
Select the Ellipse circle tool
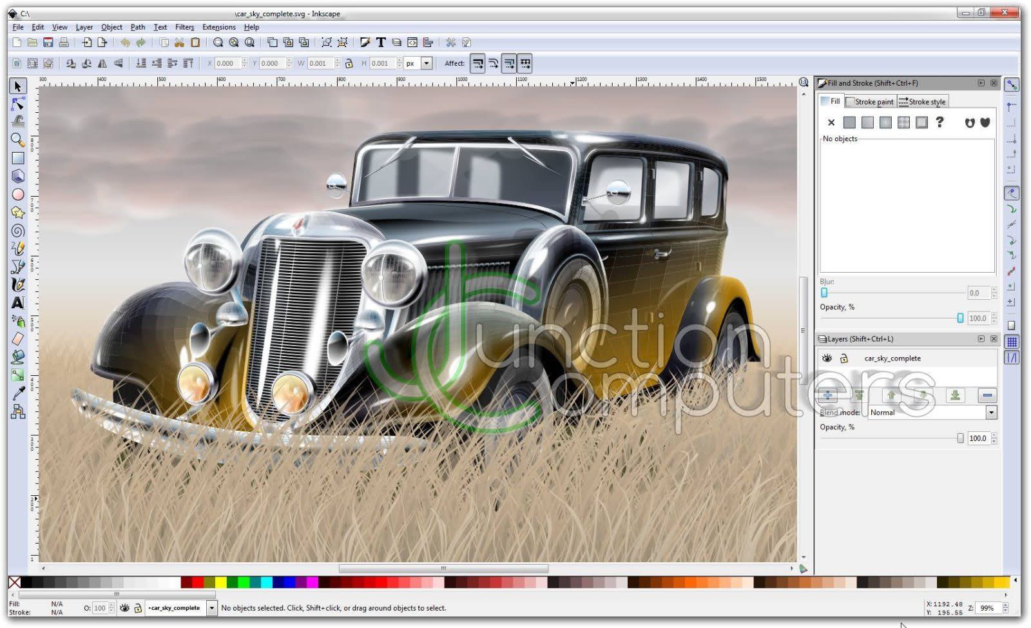pyautogui.click(x=17, y=194)
